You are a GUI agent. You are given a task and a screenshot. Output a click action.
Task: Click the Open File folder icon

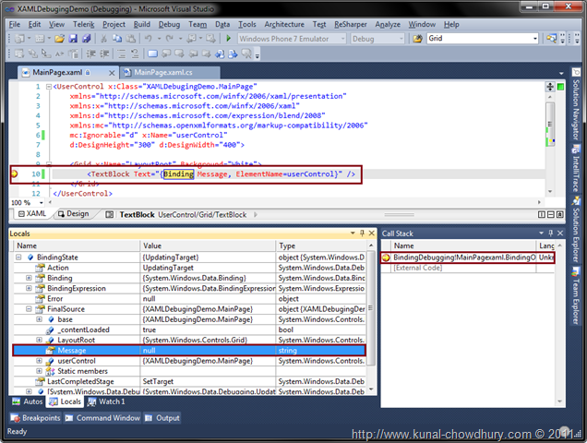[x=59, y=39]
